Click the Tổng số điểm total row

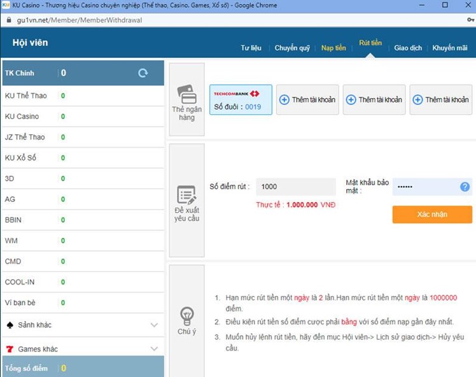point(83,367)
